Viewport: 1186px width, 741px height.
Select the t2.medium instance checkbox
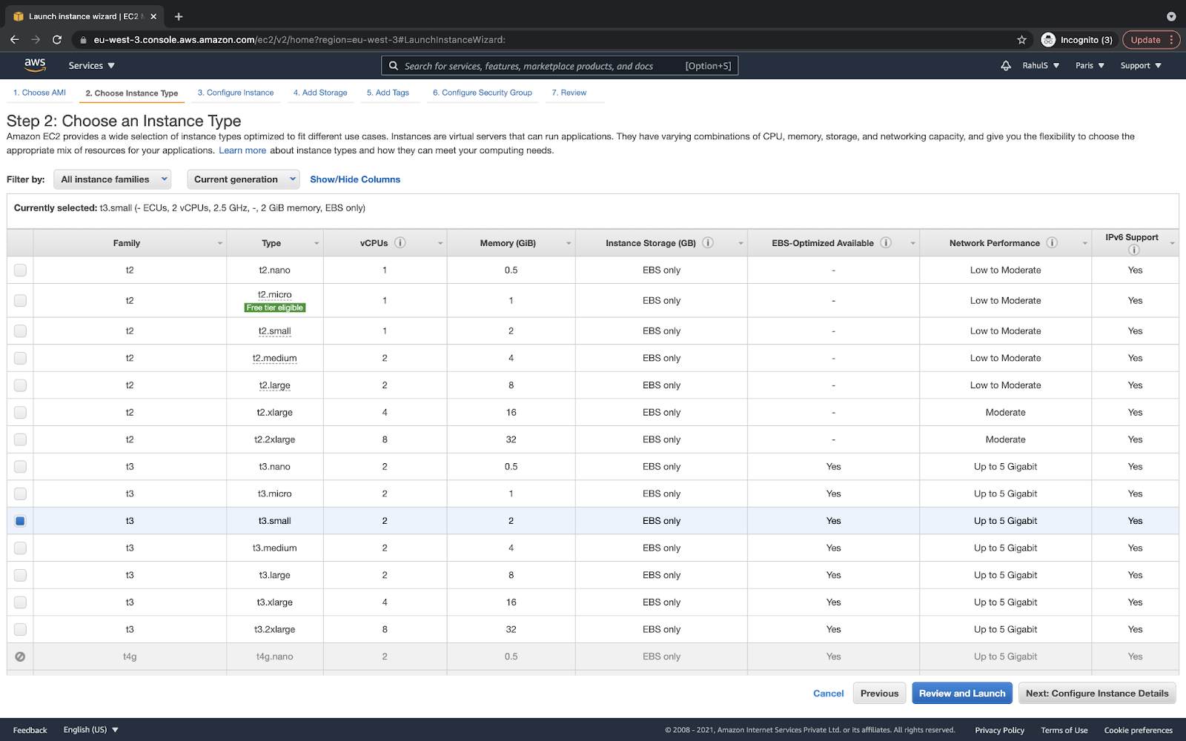20,358
